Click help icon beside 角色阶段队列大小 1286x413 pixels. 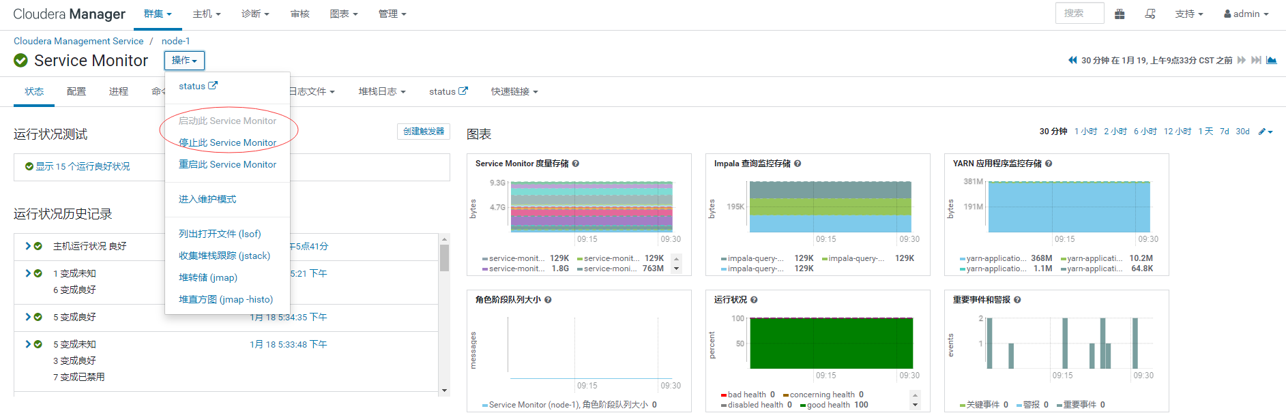(x=548, y=300)
